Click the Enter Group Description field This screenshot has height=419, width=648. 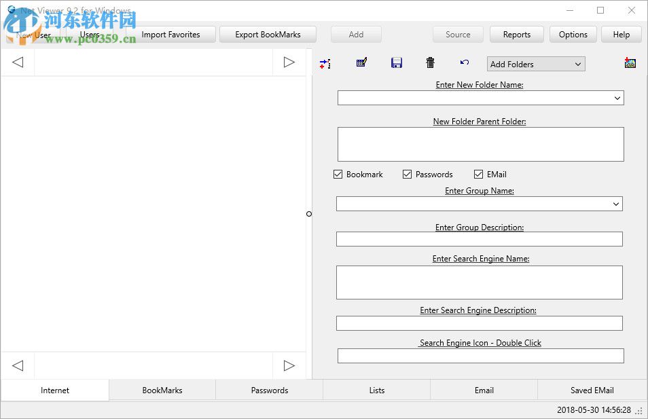(x=480, y=239)
